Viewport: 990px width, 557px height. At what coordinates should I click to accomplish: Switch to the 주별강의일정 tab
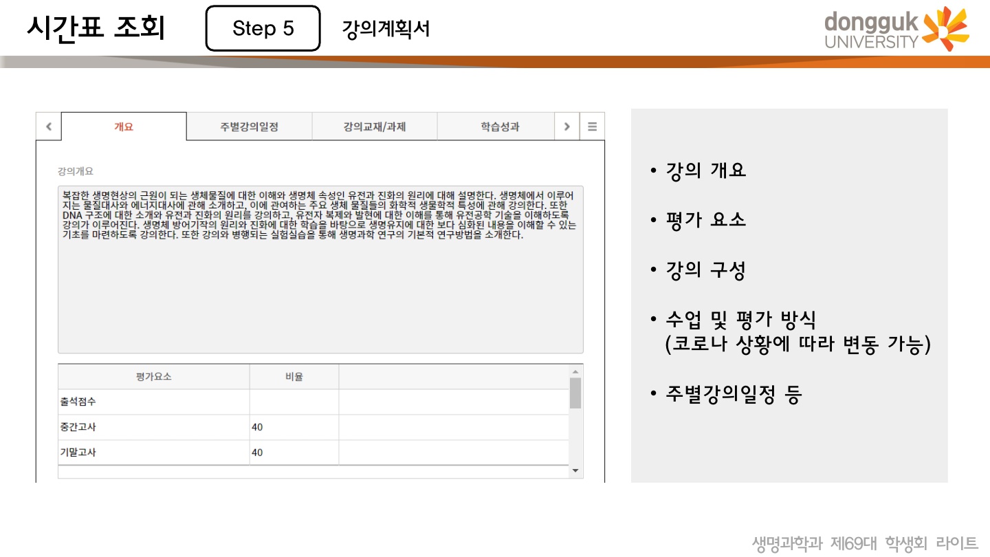coord(249,127)
